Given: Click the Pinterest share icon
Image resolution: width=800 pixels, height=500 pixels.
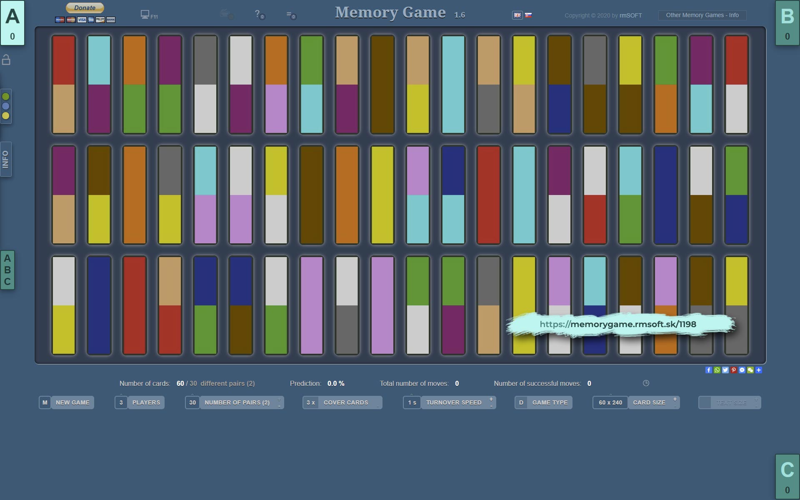Looking at the screenshot, I should coord(733,370).
